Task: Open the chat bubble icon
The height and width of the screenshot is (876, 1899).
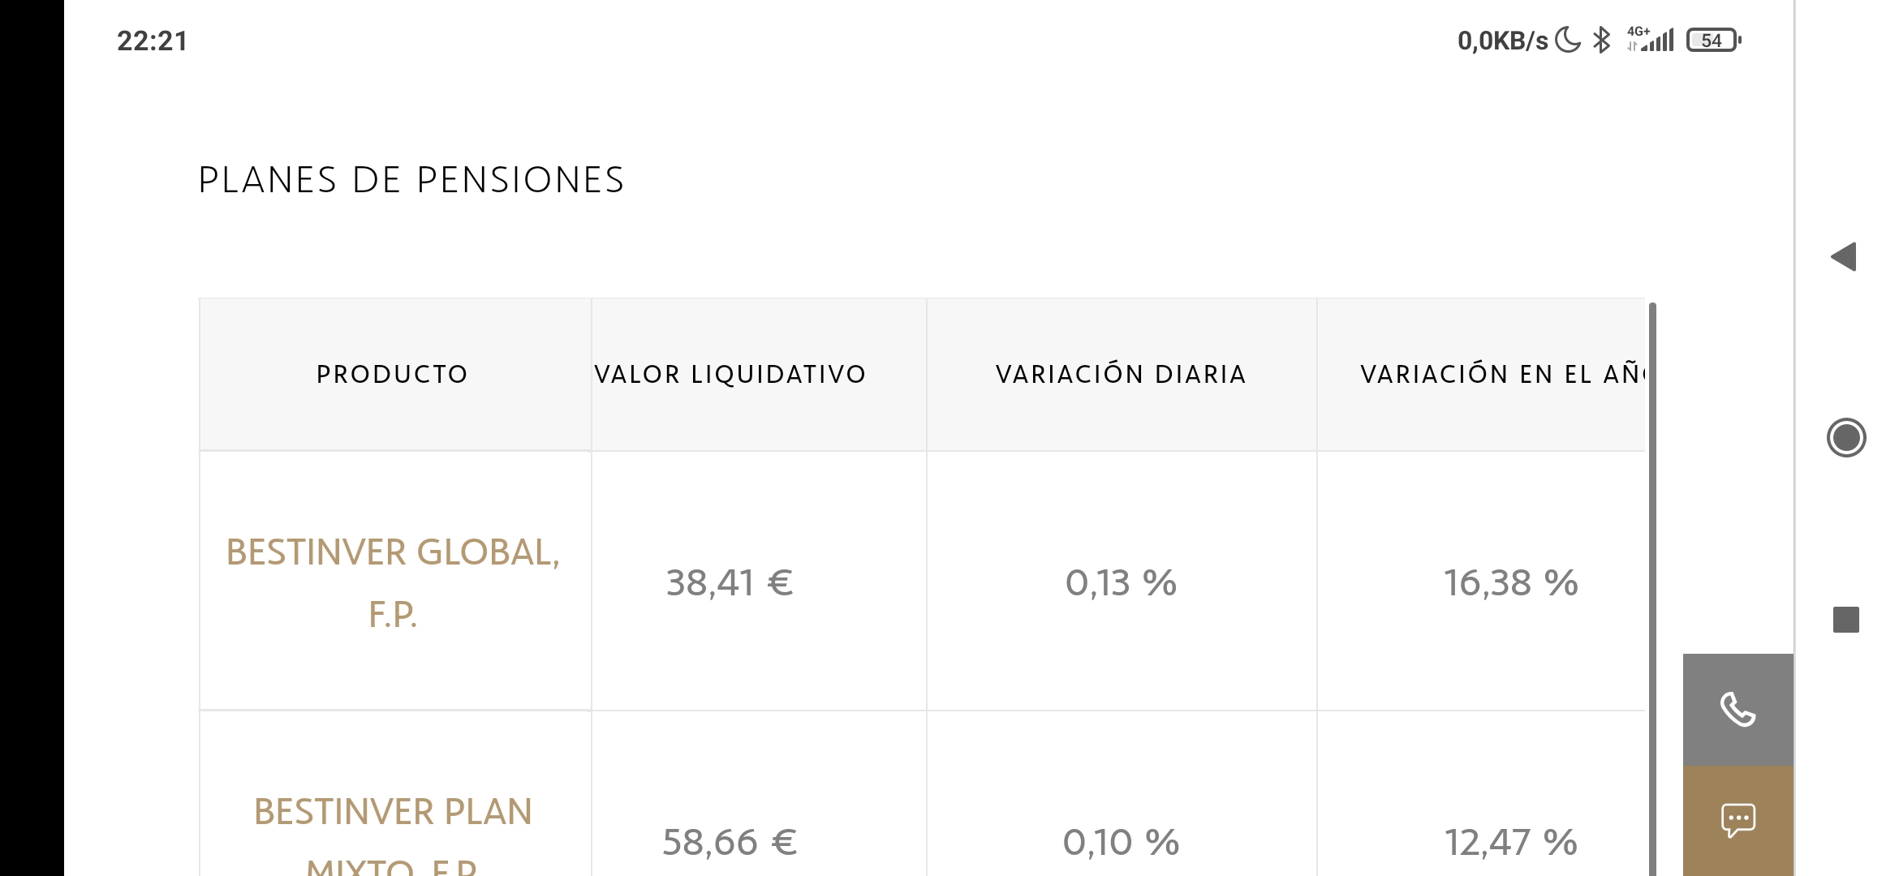Action: tap(1738, 821)
